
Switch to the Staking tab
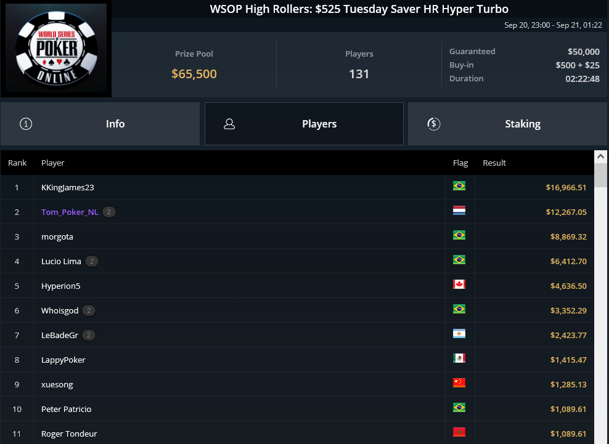507,124
